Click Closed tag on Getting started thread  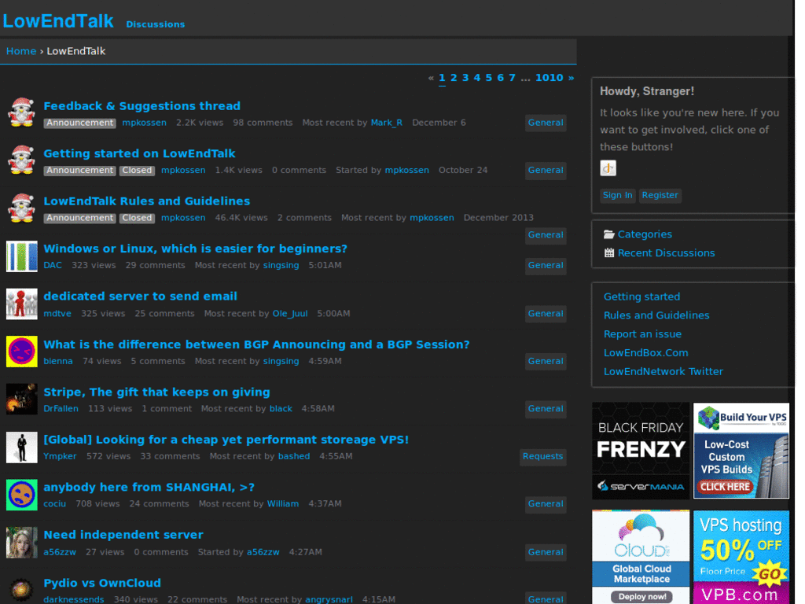pyautogui.click(x=137, y=171)
